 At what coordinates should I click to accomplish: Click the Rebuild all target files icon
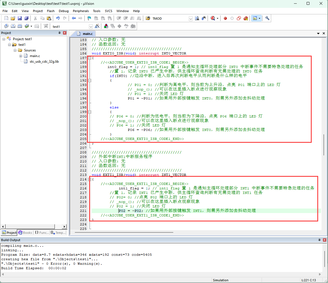pyautogui.click(x=20, y=26)
